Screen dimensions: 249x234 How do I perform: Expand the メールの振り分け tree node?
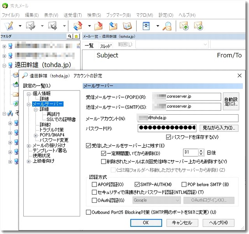tap(29, 145)
